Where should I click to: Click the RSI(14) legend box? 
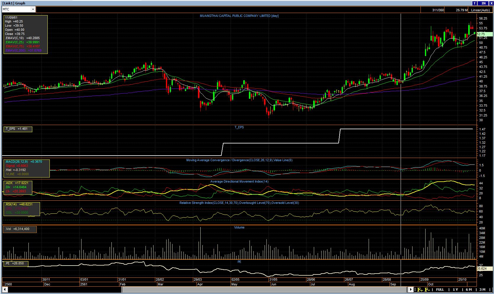tap(21, 209)
